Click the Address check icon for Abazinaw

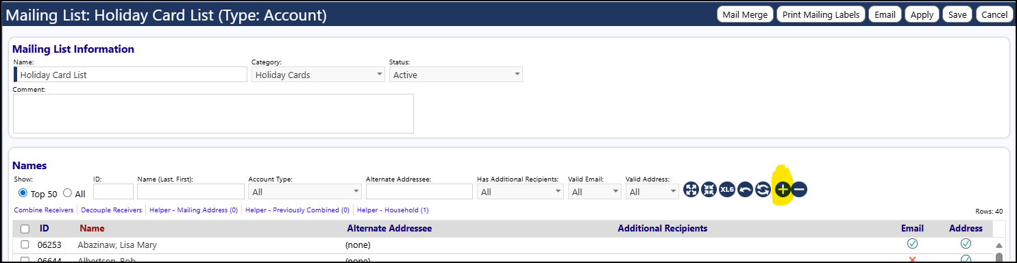pos(966,244)
